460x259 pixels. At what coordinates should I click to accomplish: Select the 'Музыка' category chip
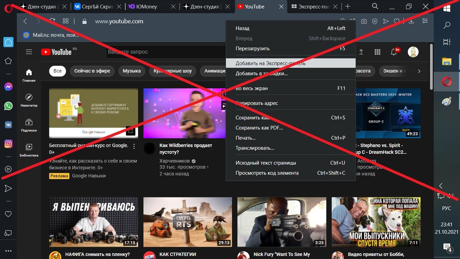pos(131,71)
